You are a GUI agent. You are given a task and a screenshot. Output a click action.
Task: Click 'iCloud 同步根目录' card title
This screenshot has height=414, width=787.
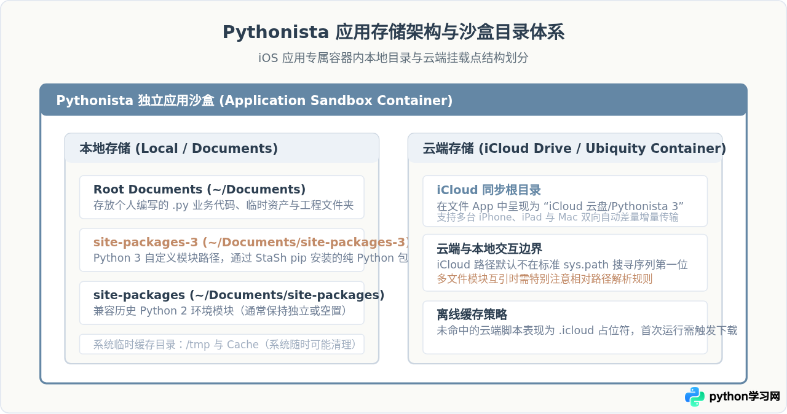point(489,190)
